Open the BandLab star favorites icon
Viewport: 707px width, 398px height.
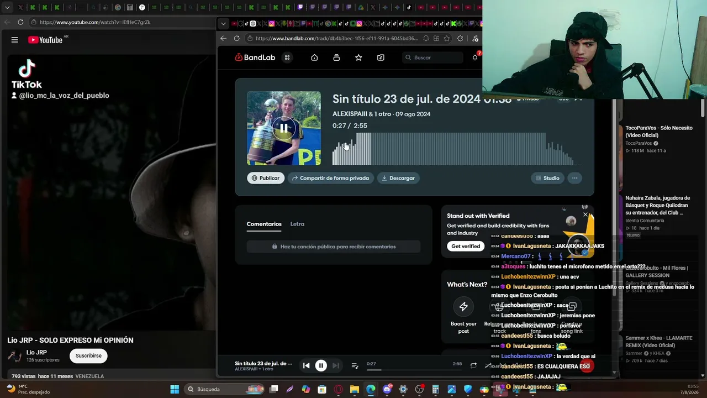pos(358,57)
